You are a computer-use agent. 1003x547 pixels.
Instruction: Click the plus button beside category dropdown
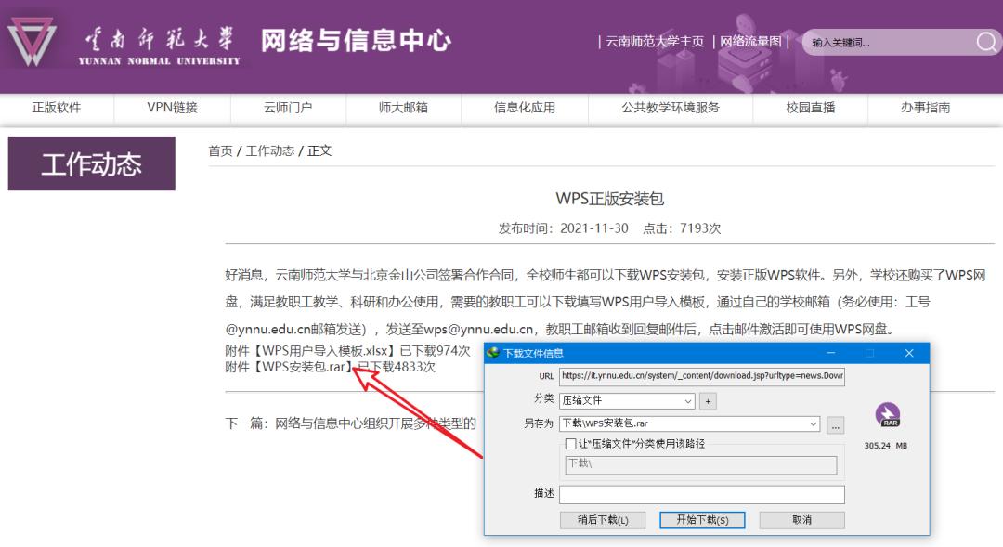coord(708,401)
